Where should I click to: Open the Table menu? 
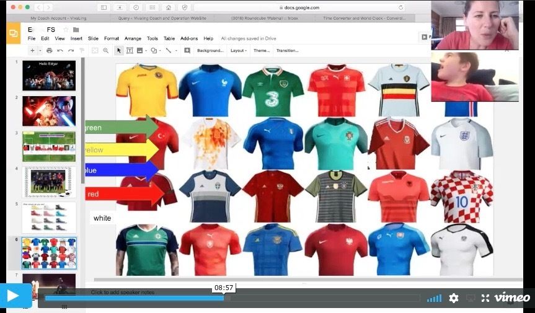click(169, 38)
